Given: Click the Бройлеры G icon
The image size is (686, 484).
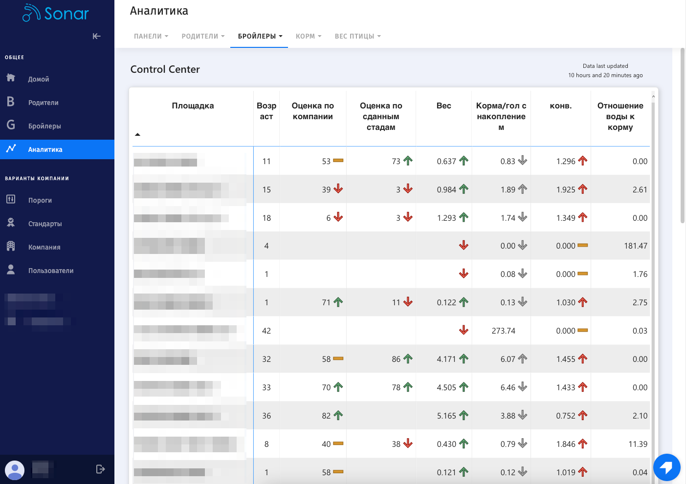Looking at the screenshot, I should [x=11, y=125].
